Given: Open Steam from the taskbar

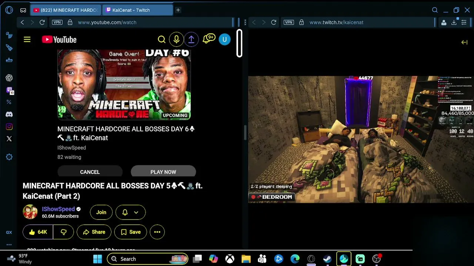Looking at the screenshot, I should pos(327,259).
